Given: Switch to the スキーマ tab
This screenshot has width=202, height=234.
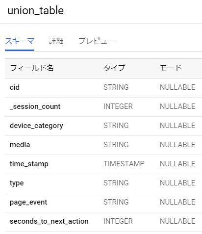Looking at the screenshot, I should [20, 41].
